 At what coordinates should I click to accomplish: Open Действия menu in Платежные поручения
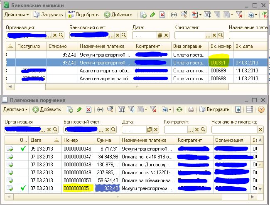pyautogui.click(x=15, y=109)
